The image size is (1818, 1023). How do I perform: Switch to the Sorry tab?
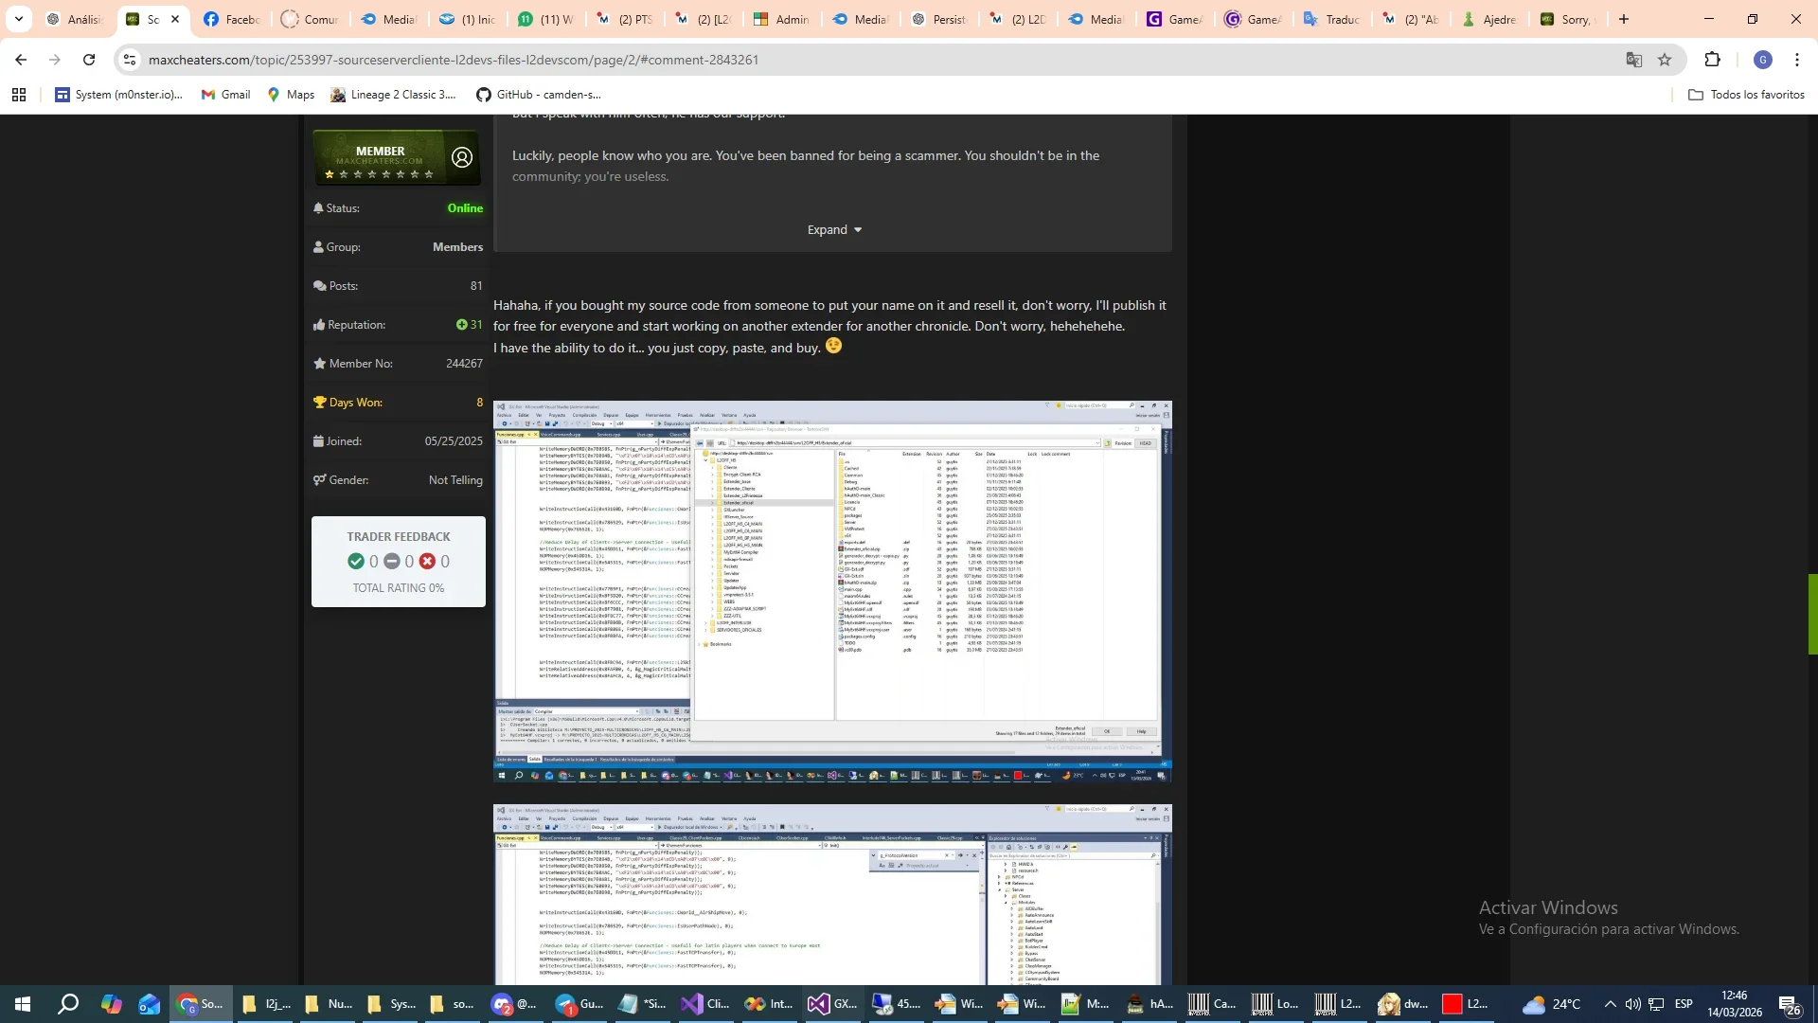[1568, 19]
